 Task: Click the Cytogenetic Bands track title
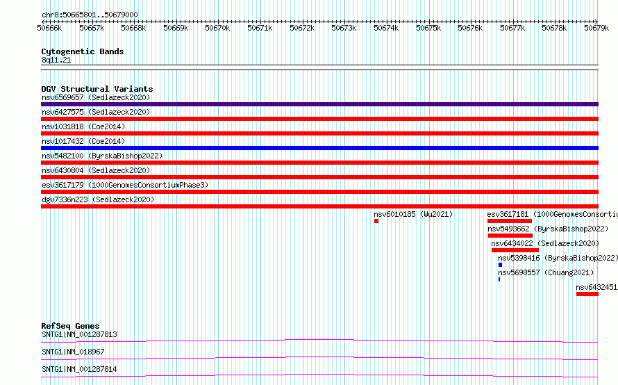[x=83, y=51]
